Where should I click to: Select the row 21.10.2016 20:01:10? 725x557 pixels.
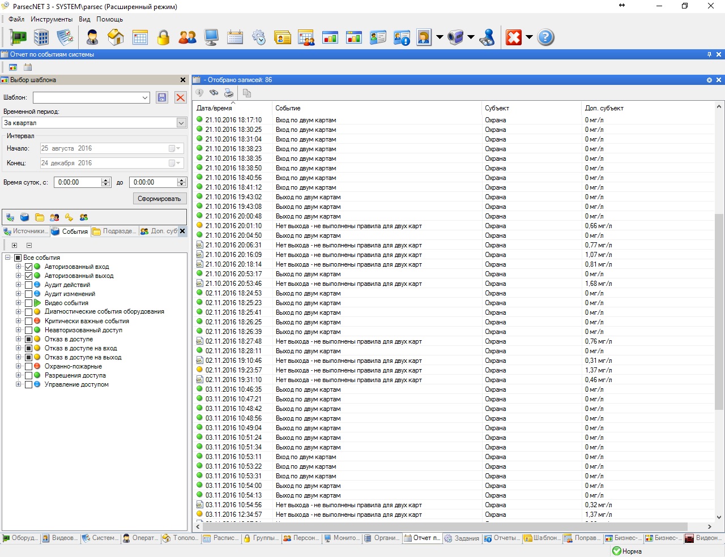453,226
